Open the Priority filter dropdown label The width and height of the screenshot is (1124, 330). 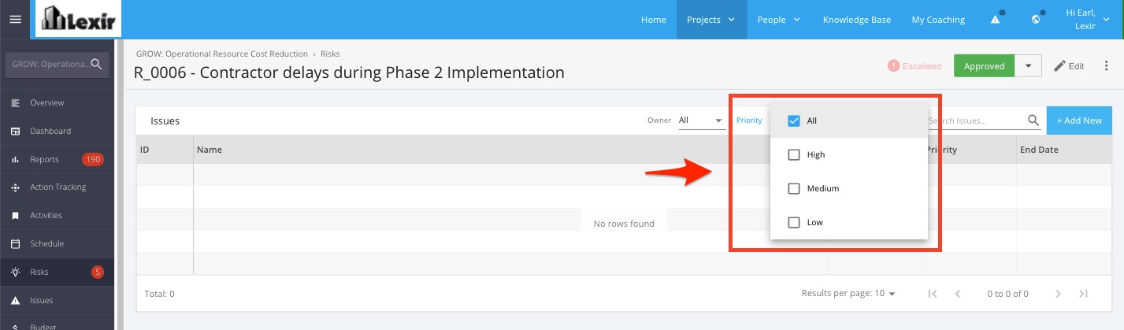click(749, 121)
